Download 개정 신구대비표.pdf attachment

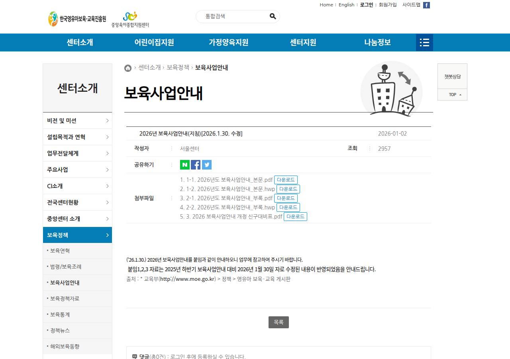click(295, 217)
